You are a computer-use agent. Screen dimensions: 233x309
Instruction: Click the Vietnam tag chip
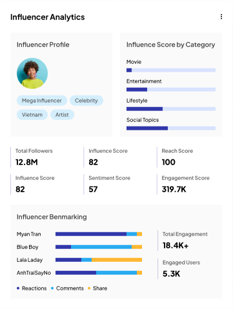pos(32,115)
